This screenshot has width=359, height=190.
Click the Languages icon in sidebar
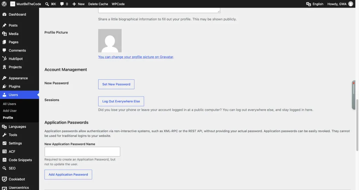[x=4, y=127]
